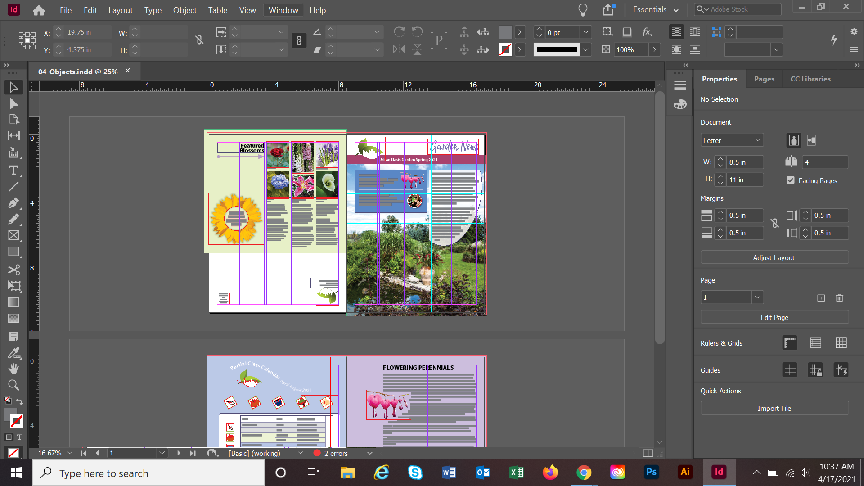The height and width of the screenshot is (486, 864).
Task: Open the Letter page size dropdown
Action: pos(732,140)
